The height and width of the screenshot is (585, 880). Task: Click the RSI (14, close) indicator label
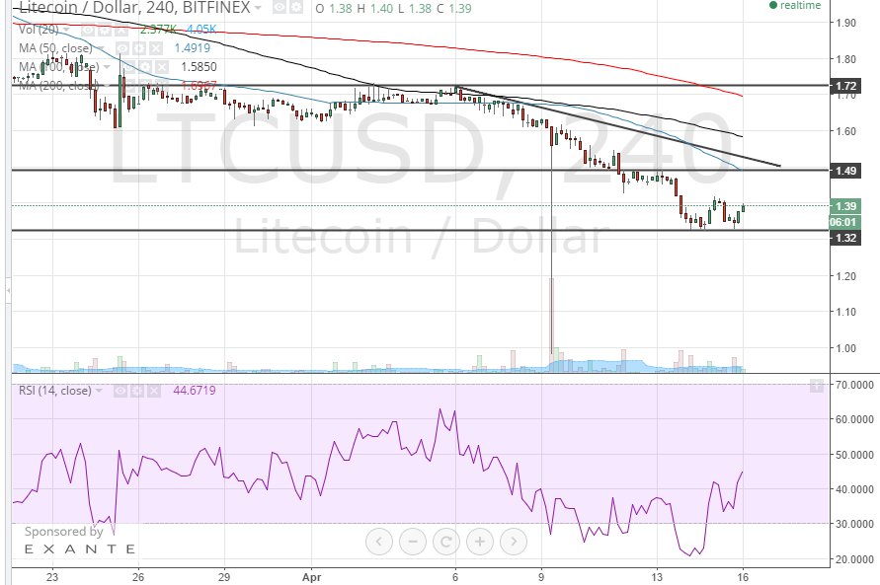pos(55,391)
